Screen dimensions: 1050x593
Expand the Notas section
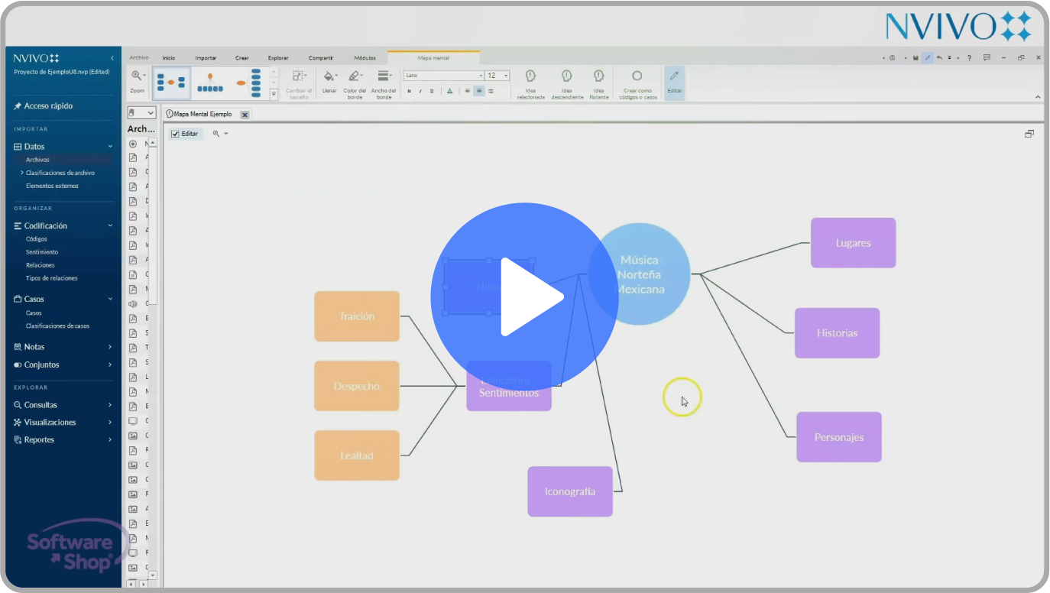coord(110,347)
